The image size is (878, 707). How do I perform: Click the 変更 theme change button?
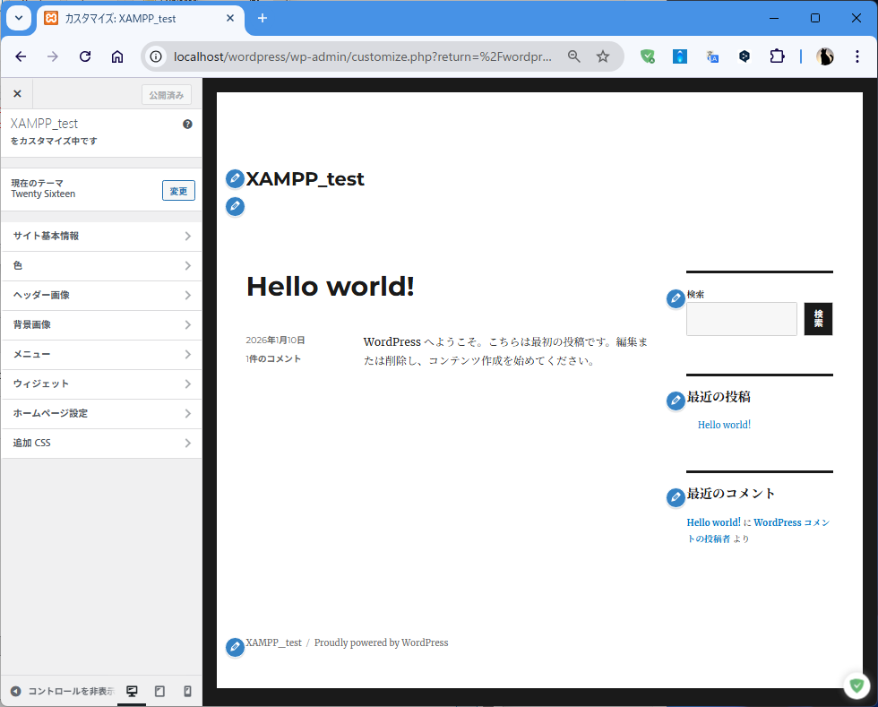pyautogui.click(x=178, y=191)
